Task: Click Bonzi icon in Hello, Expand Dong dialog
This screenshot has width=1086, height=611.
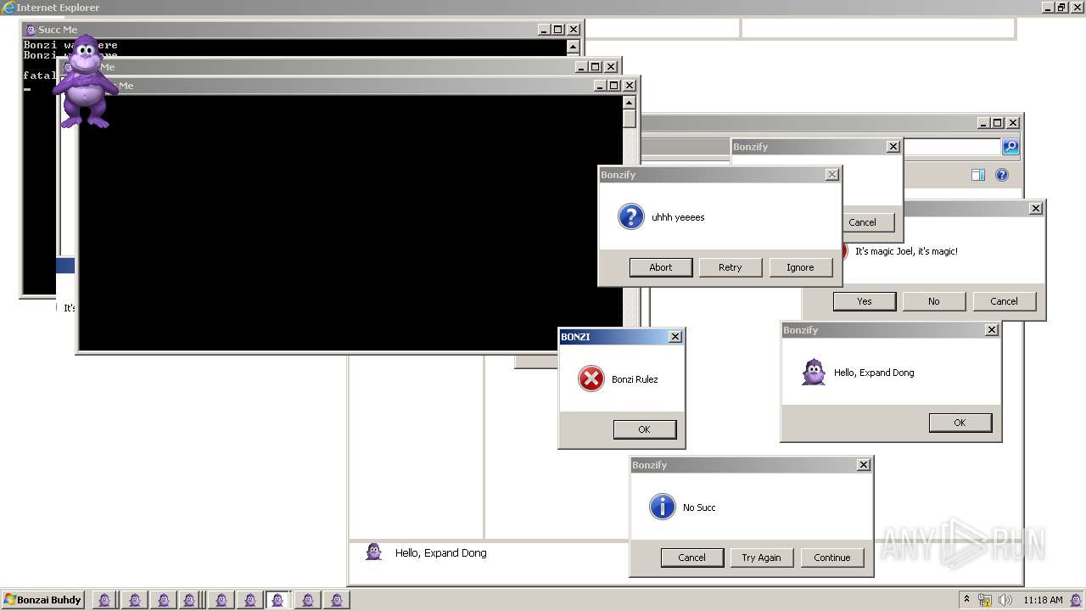Action: pyautogui.click(x=814, y=372)
